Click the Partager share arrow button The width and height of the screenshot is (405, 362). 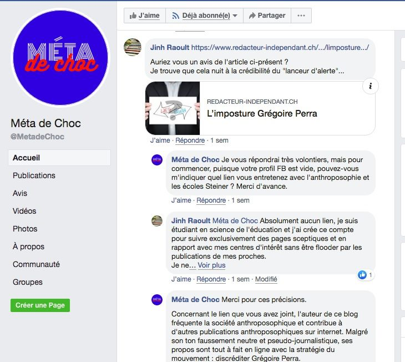pyautogui.click(x=267, y=16)
